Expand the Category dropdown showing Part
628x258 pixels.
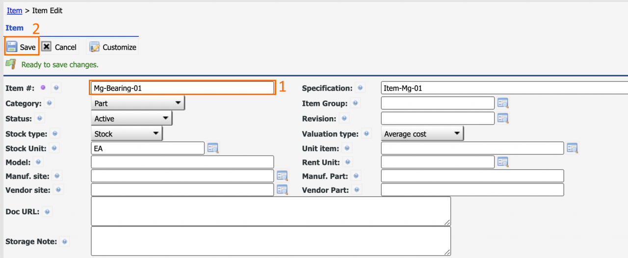pos(138,103)
